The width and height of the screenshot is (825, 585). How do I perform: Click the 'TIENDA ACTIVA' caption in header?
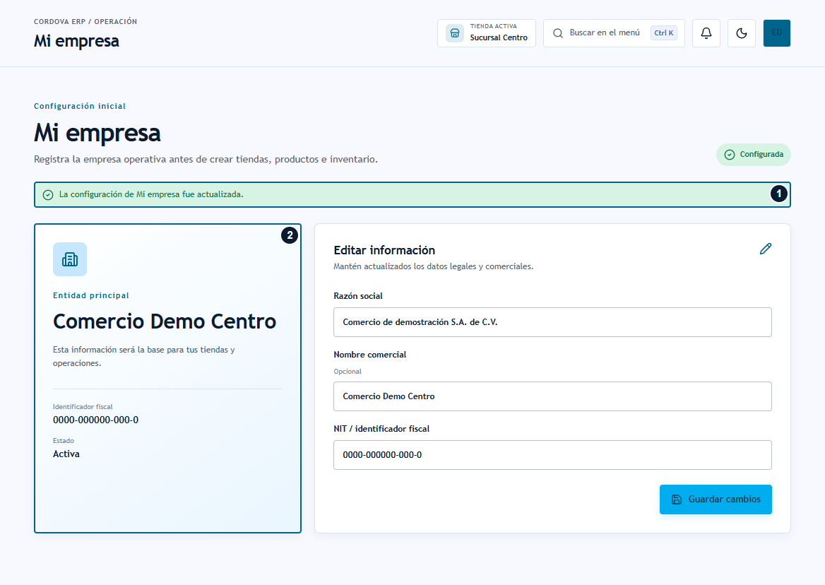(494, 26)
